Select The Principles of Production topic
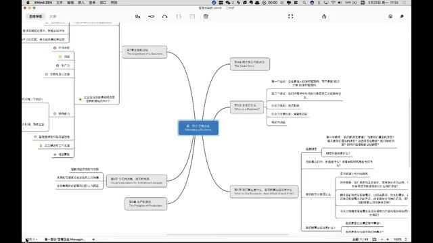This screenshot has height=243, width=433. 146,204
